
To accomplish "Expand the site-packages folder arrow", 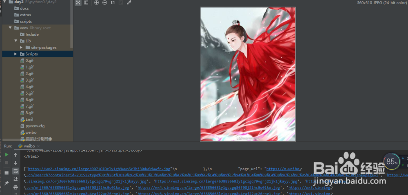I will tap(21, 48).
